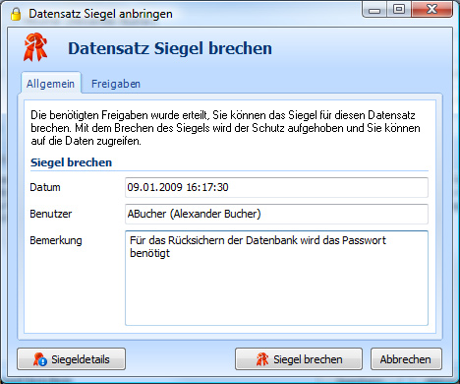Viewport: 460px width, 384px height.
Task: Click the Benutzer field
Action: 276,214
